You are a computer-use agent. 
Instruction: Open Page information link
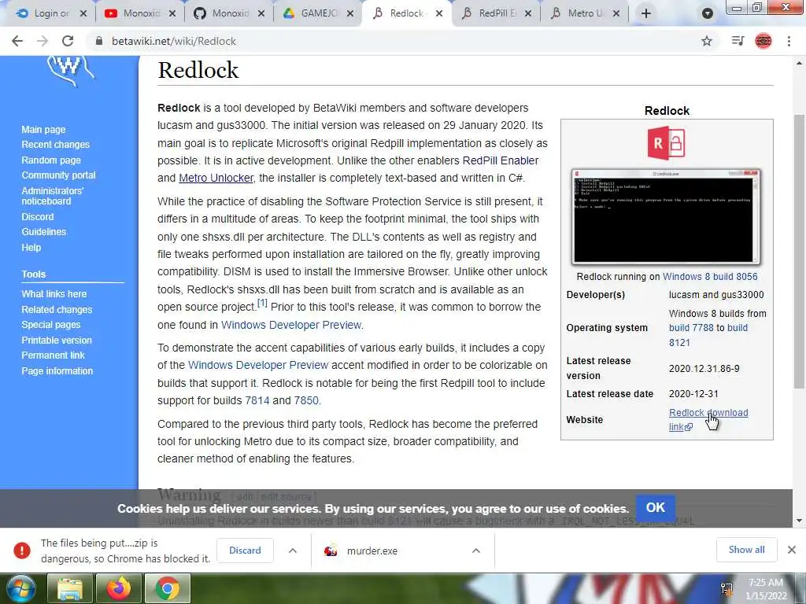coord(57,371)
